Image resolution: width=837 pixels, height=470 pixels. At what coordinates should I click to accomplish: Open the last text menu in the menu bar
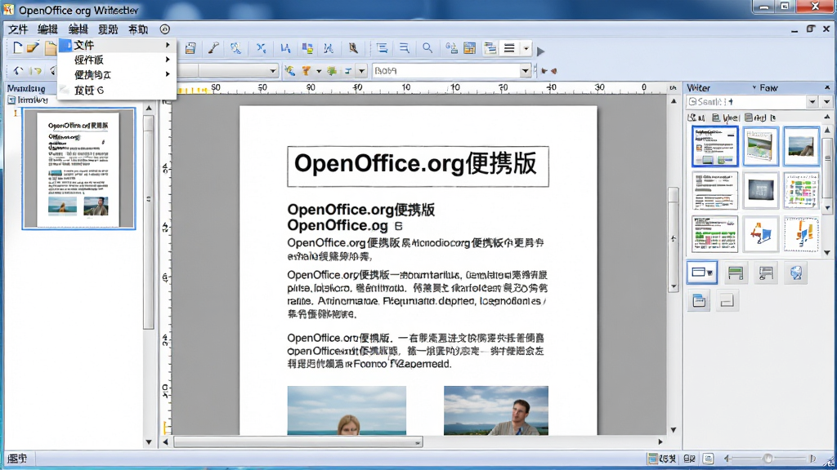(x=137, y=29)
